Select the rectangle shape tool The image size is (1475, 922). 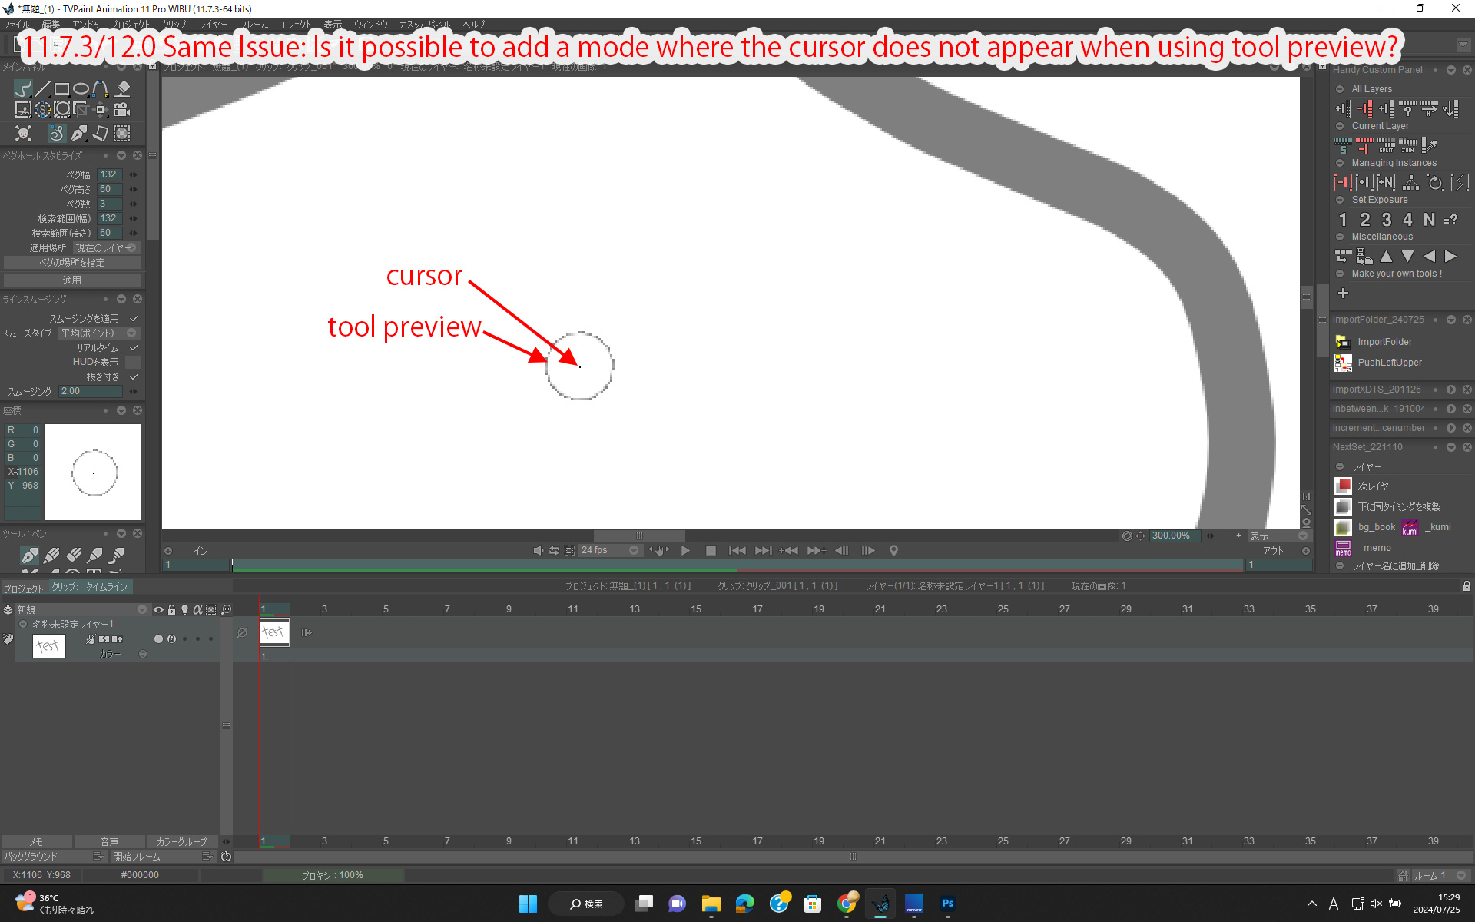coord(62,88)
